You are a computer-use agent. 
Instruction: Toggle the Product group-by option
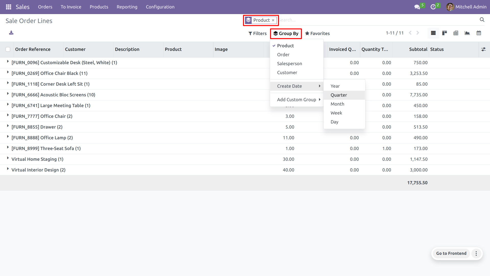[x=285, y=46]
